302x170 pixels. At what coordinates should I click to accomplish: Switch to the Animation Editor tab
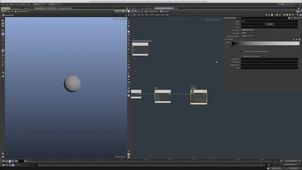pyautogui.click(x=16, y=8)
